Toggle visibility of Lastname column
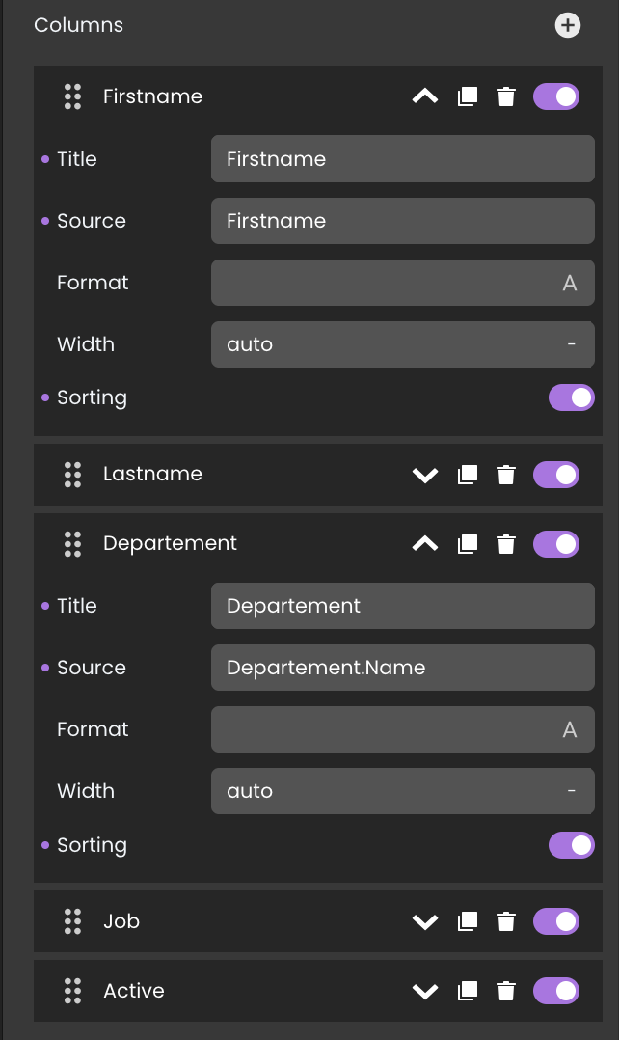Screen dimensions: 619x1040 click(x=555, y=474)
